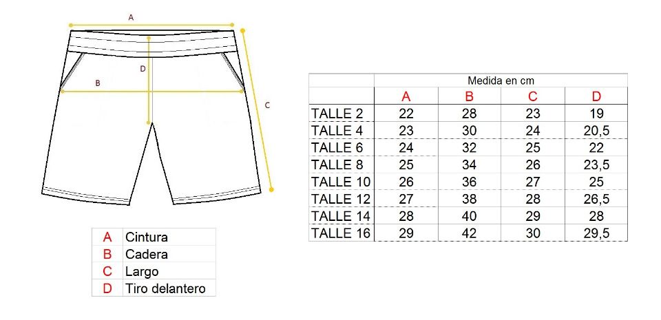This screenshot has height=320, width=661.
Task: Click the 29,5 cell for TALLE 16
Action: [596, 233]
